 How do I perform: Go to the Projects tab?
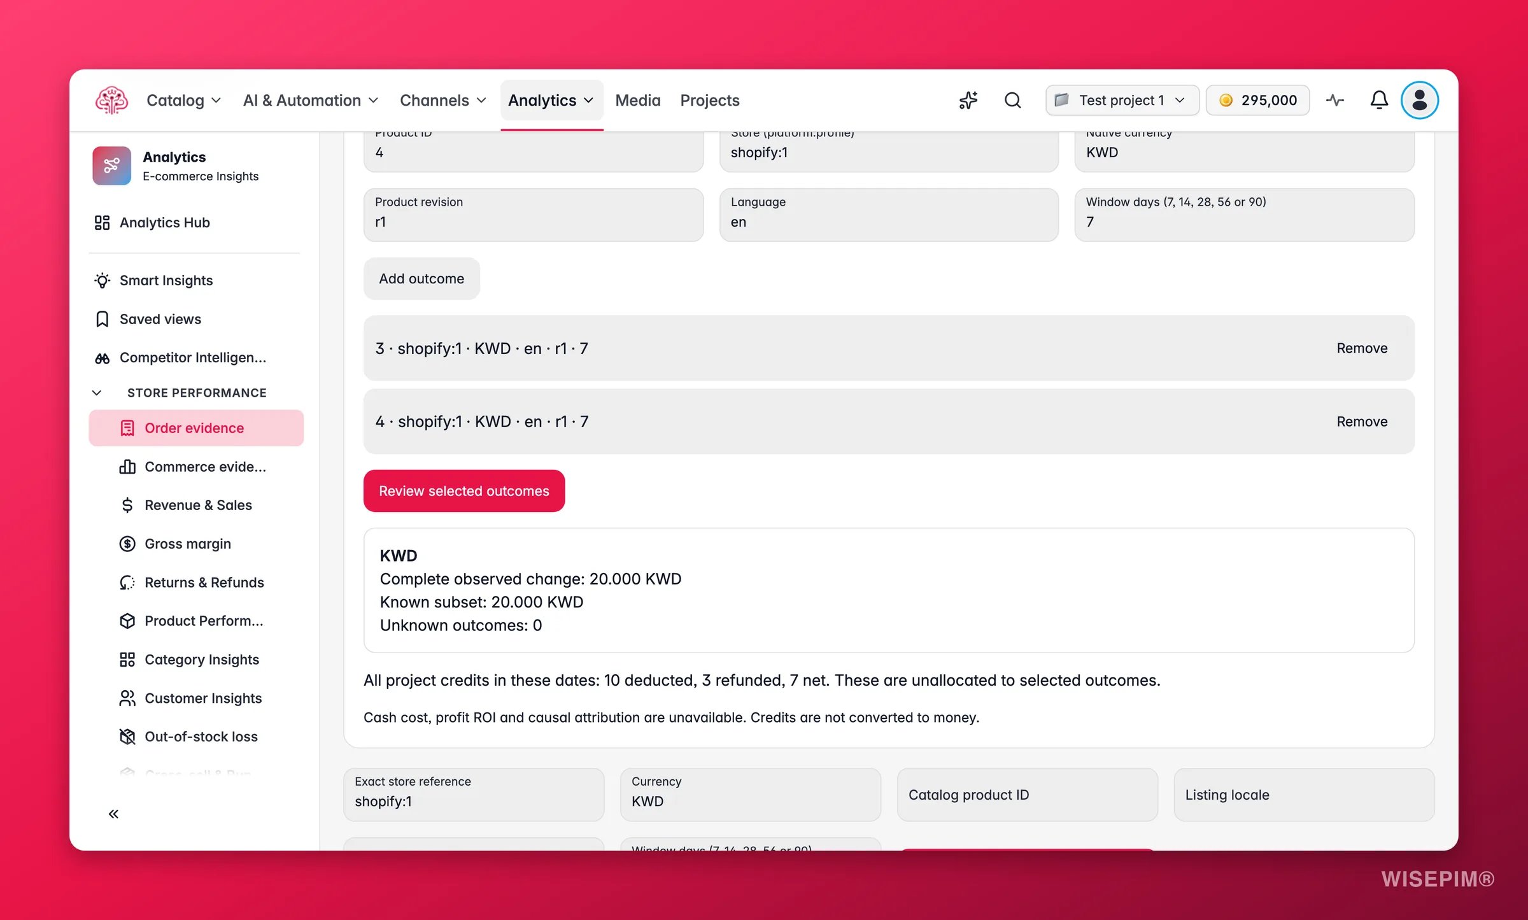point(709,100)
